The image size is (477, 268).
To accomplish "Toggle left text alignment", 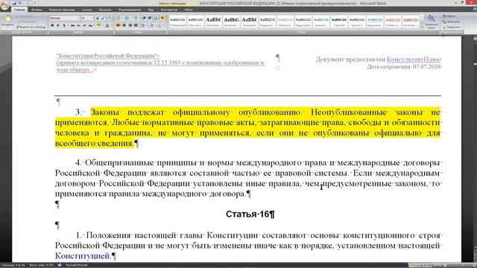I will (118, 25).
